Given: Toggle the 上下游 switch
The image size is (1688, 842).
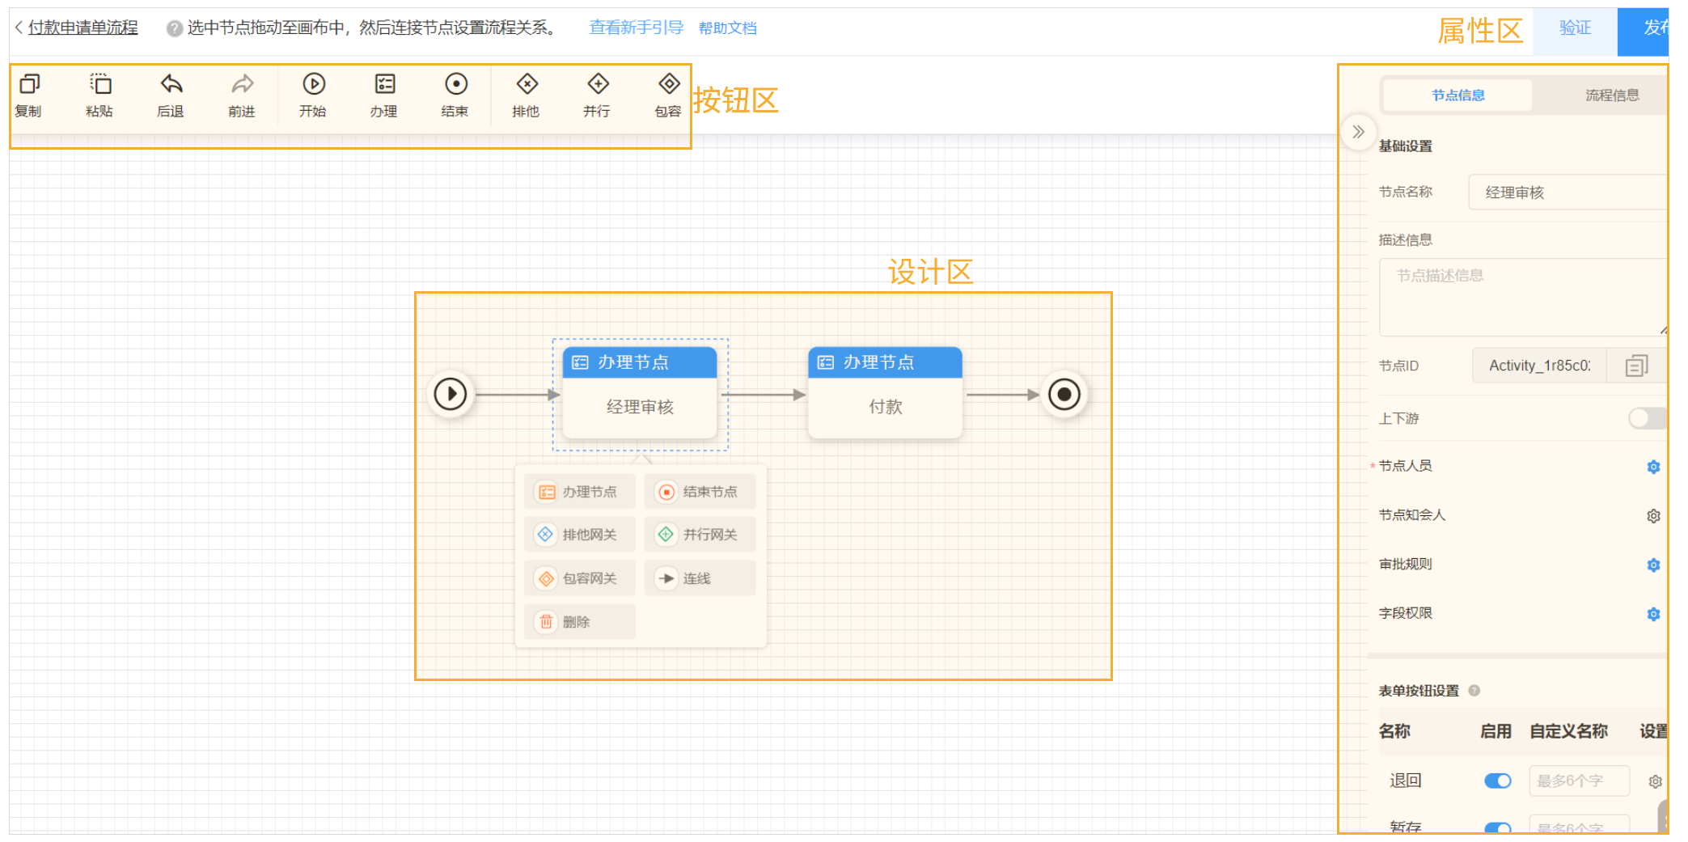Looking at the screenshot, I should (x=1646, y=418).
